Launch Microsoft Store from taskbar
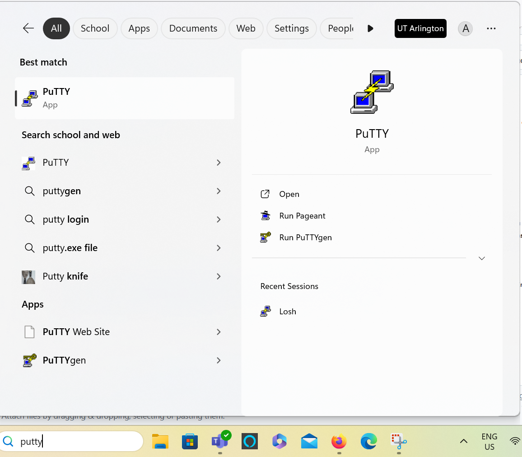 (x=190, y=441)
